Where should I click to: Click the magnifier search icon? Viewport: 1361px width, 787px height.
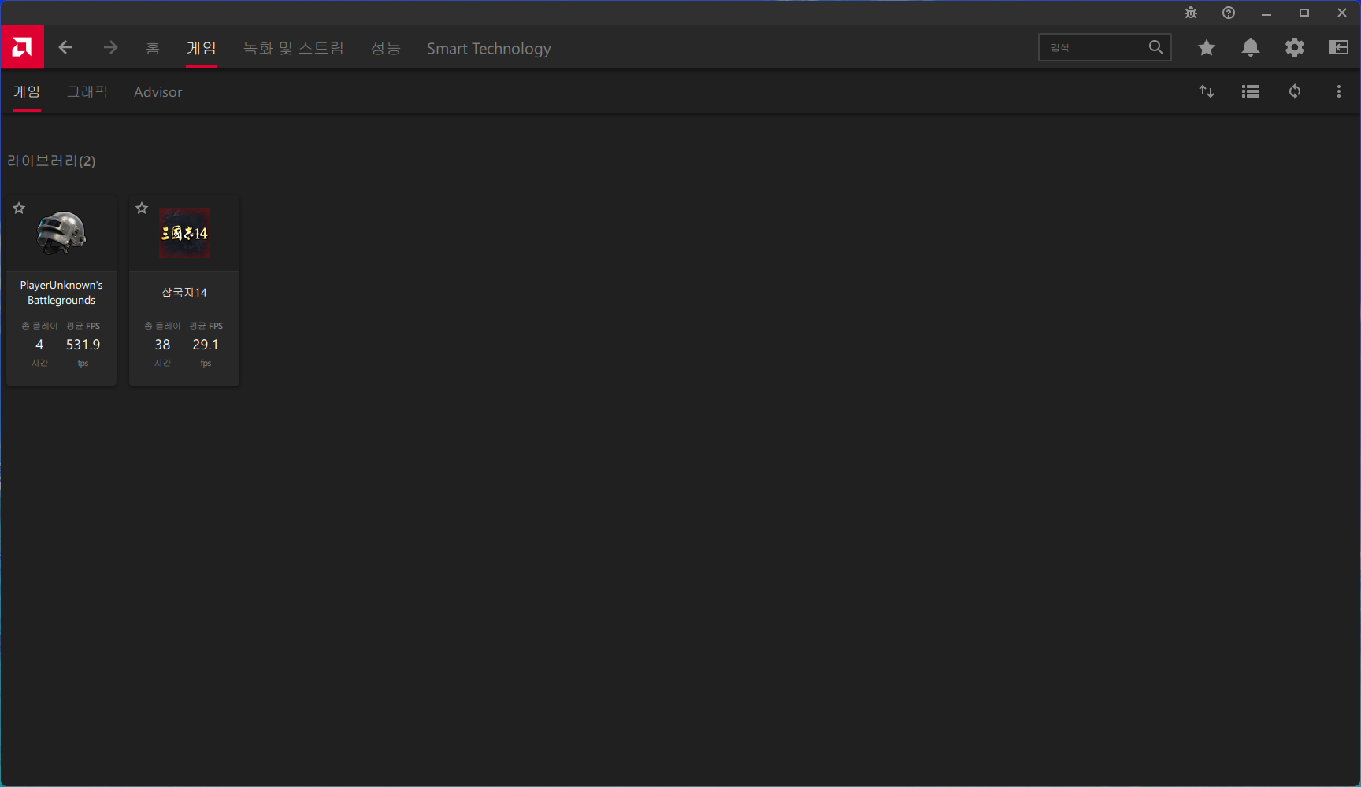tap(1155, 47)
